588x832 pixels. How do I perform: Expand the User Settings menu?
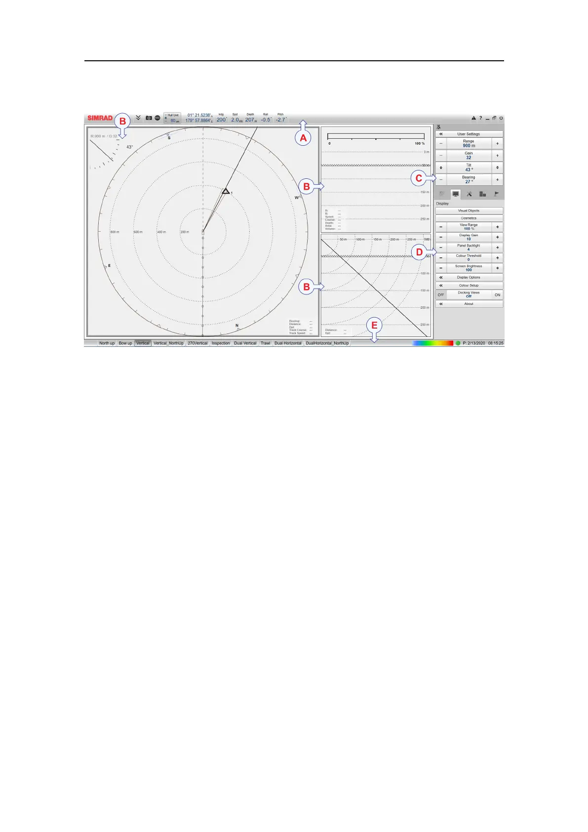[x=469, y=134]
